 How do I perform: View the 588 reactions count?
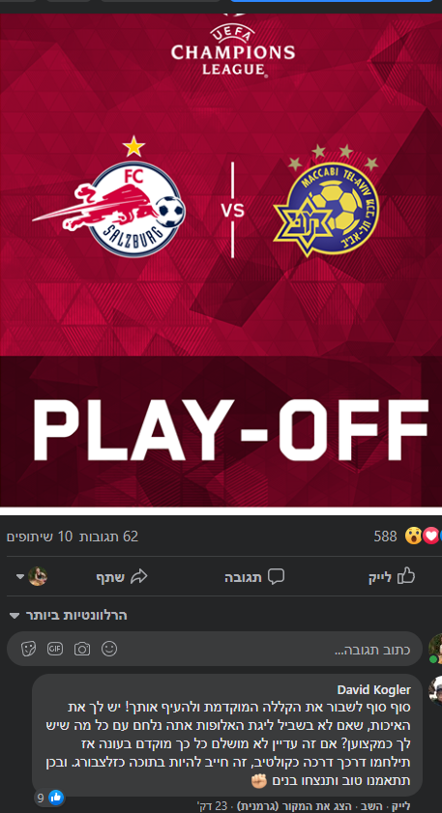pyautogui.click(x=386, y=537)
